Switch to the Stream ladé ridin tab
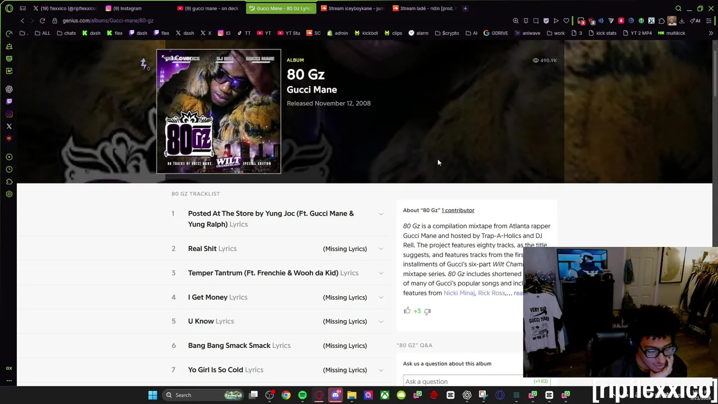 point(425,8)
